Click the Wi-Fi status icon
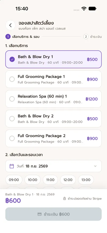 [x=84, y=9]
